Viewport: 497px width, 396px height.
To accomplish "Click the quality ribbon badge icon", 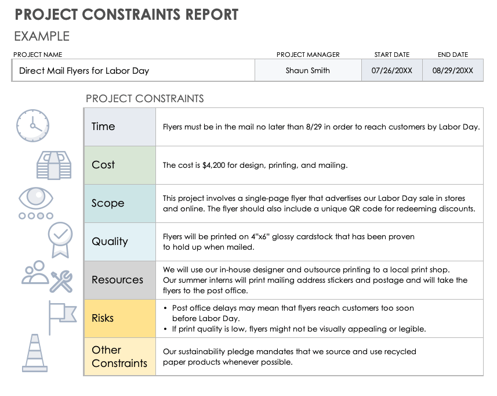I will pos(60,239).
